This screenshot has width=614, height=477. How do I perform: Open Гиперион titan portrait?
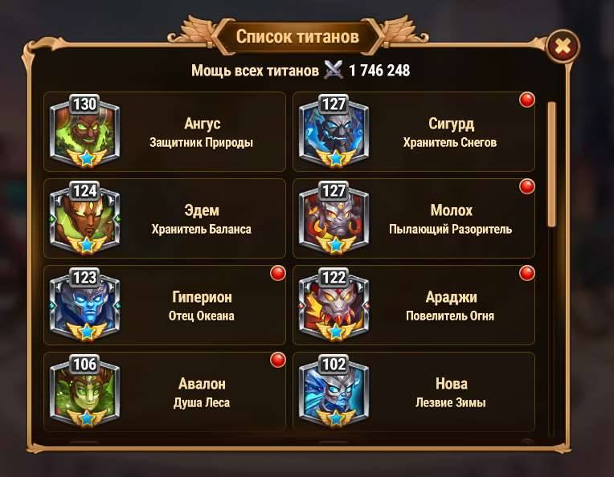[85, 305]
